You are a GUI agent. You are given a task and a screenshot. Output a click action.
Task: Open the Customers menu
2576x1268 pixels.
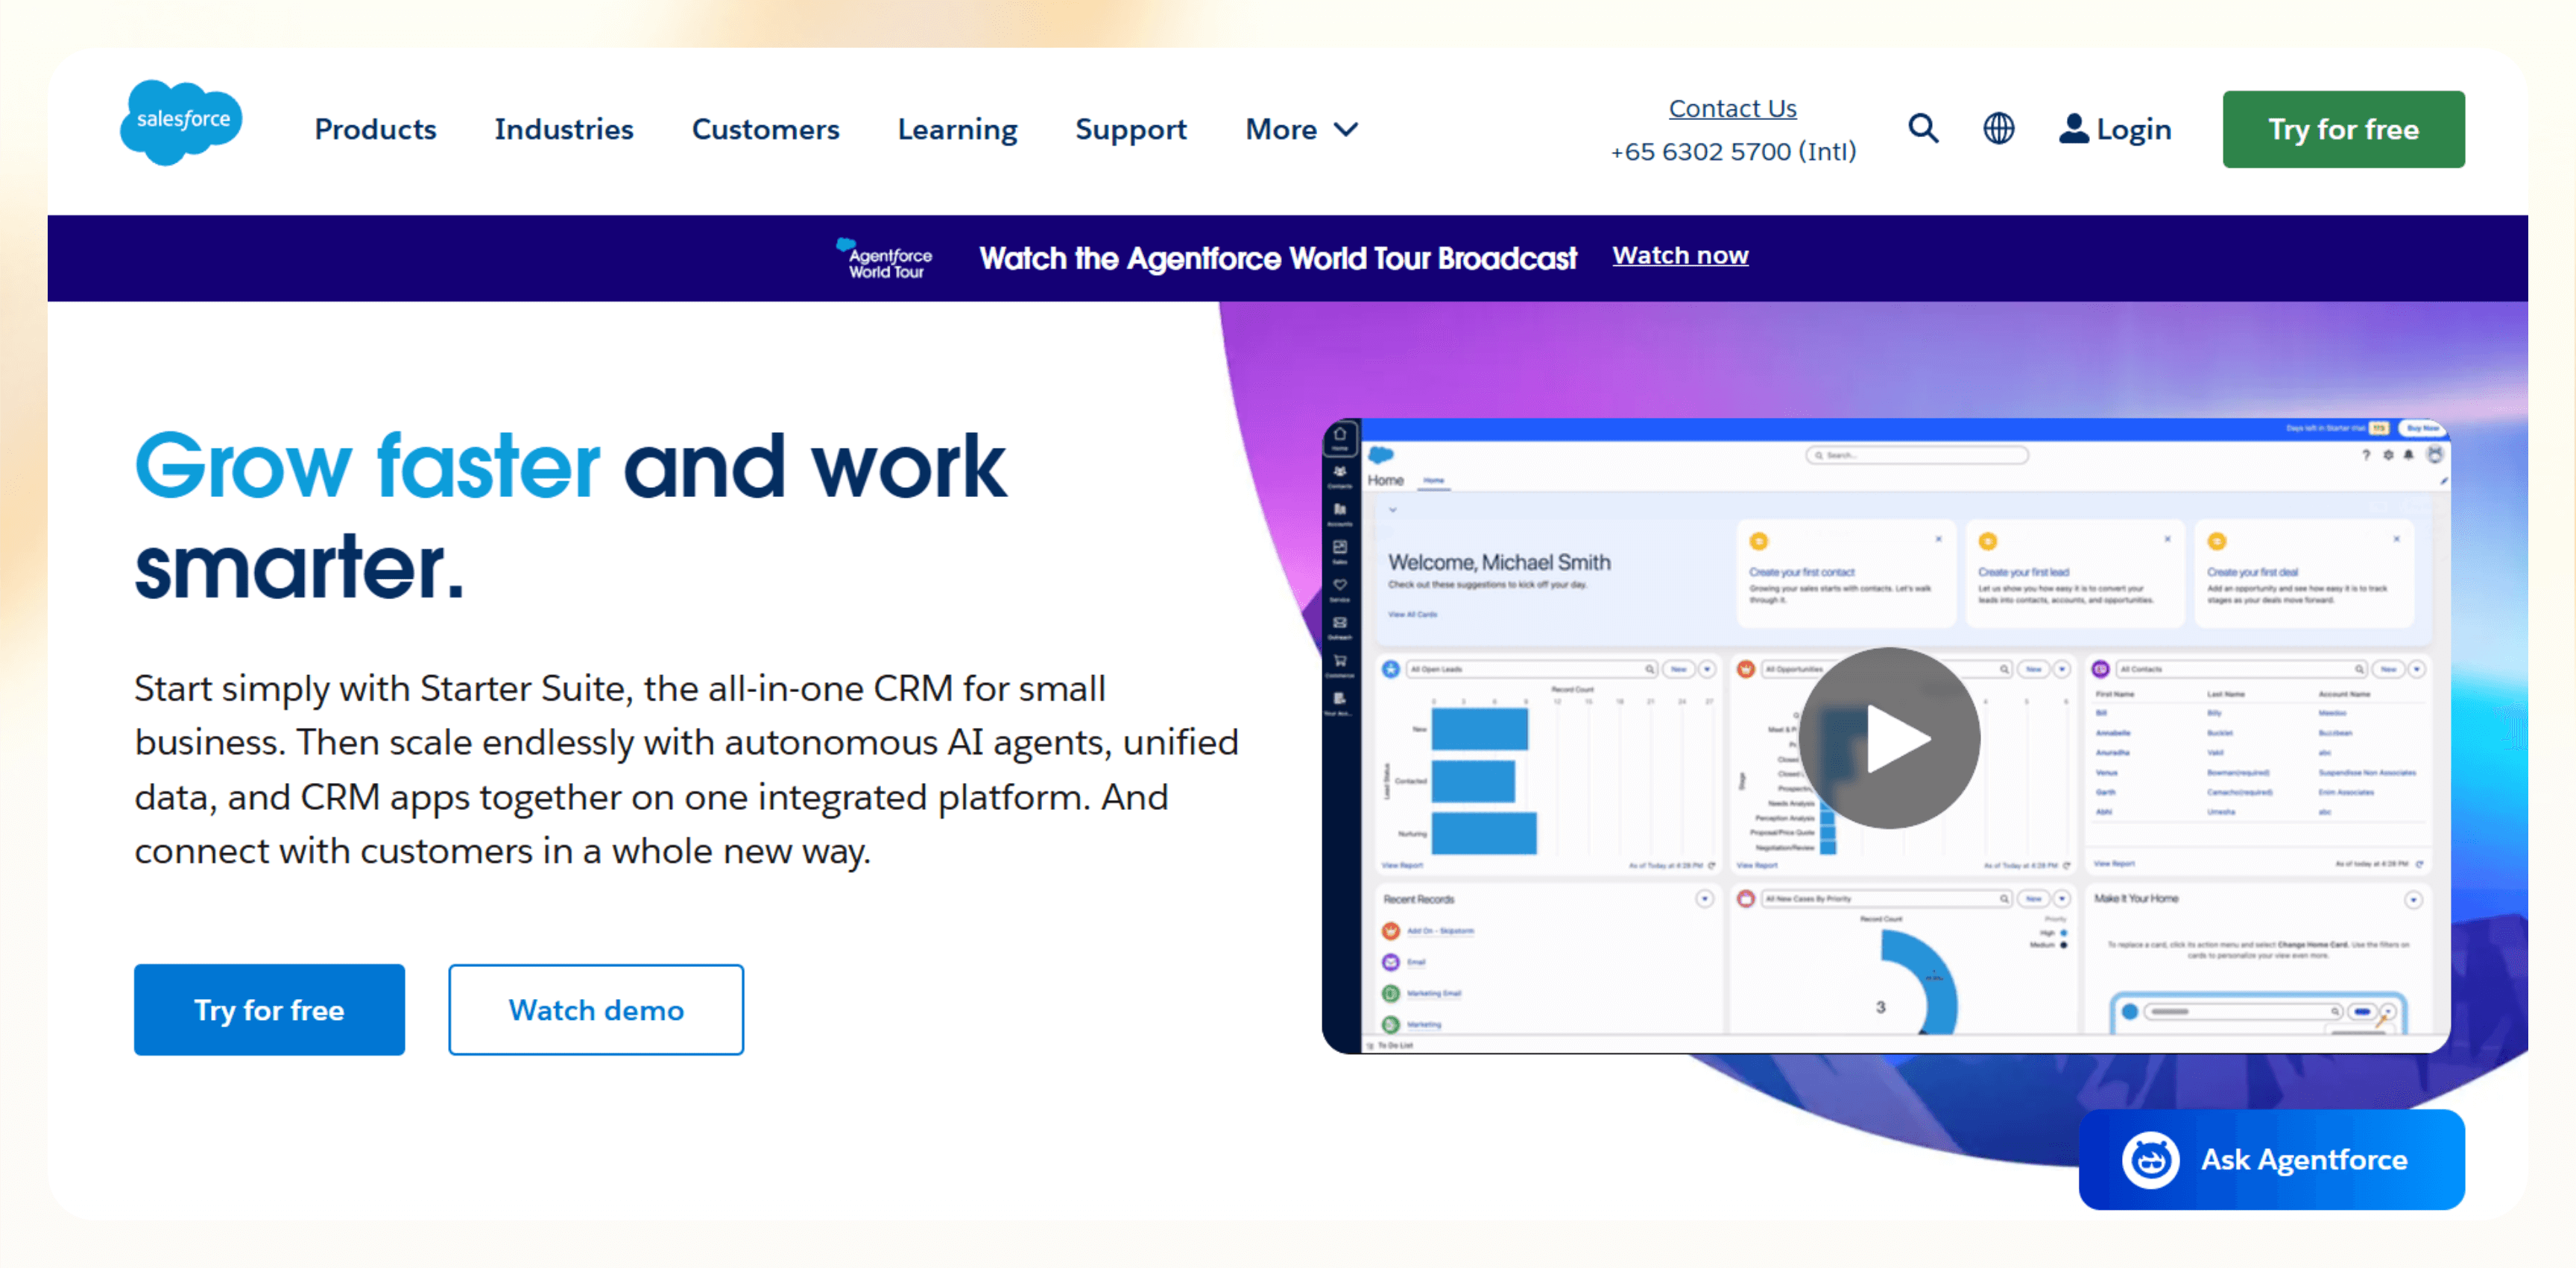765,130
